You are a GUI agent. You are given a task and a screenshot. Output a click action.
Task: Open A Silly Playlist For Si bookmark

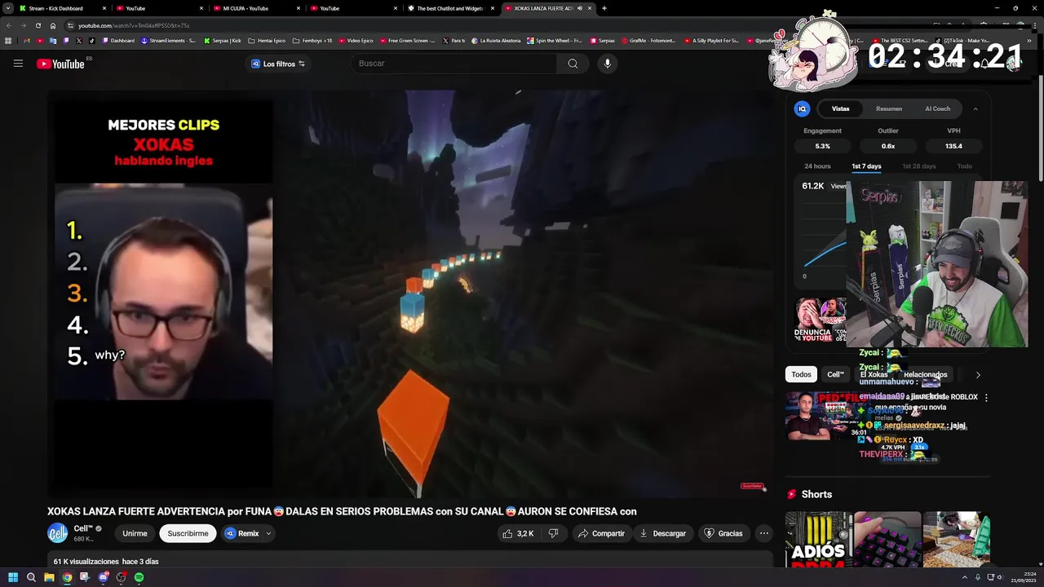710,40
